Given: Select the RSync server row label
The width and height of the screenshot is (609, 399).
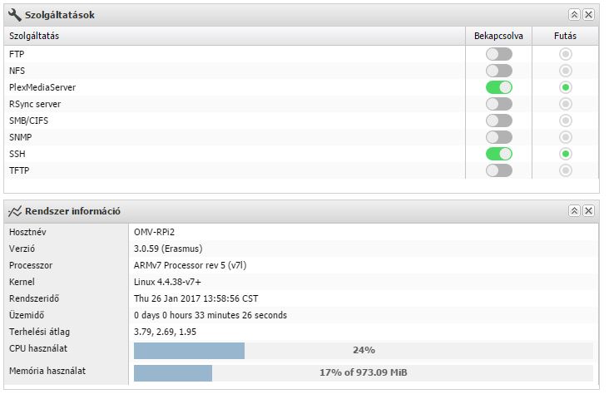Looking at the screenshot, I should pyautogui.click(x=35, y=105).
